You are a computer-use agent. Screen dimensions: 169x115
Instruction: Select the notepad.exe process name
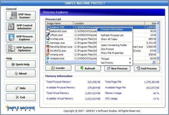click(57, 58)
